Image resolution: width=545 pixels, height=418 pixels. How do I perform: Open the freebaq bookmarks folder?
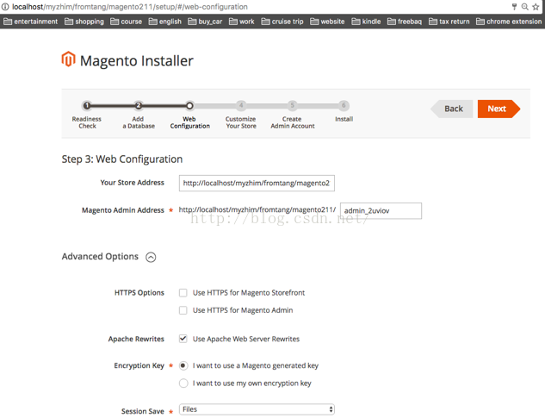click(405, 22)
